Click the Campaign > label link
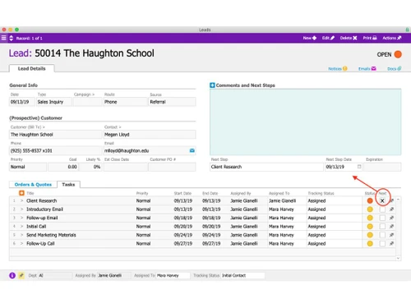 click(x=84, y=94)
